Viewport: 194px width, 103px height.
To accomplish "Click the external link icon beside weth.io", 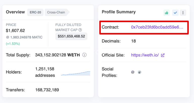I will tap(163, 55).
